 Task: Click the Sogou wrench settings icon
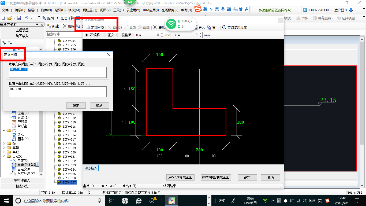[x=247, y=9]
